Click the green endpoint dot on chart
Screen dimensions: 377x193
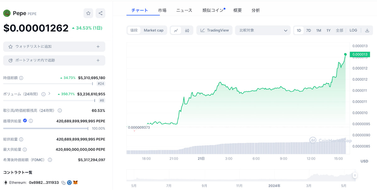pyautogui.click(x=346, y=54)
